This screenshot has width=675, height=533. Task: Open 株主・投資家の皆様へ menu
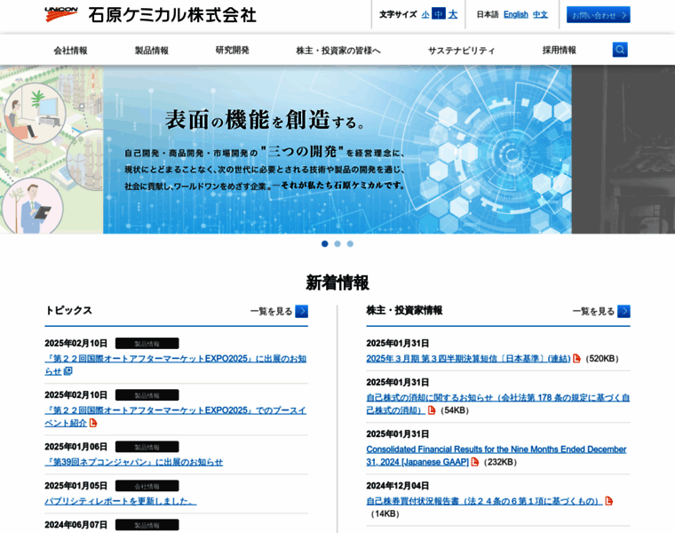(x=337, y=51)
